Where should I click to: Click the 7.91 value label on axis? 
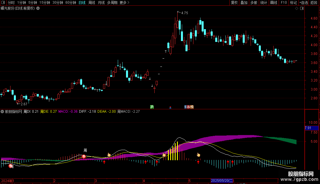click(312, 128)
